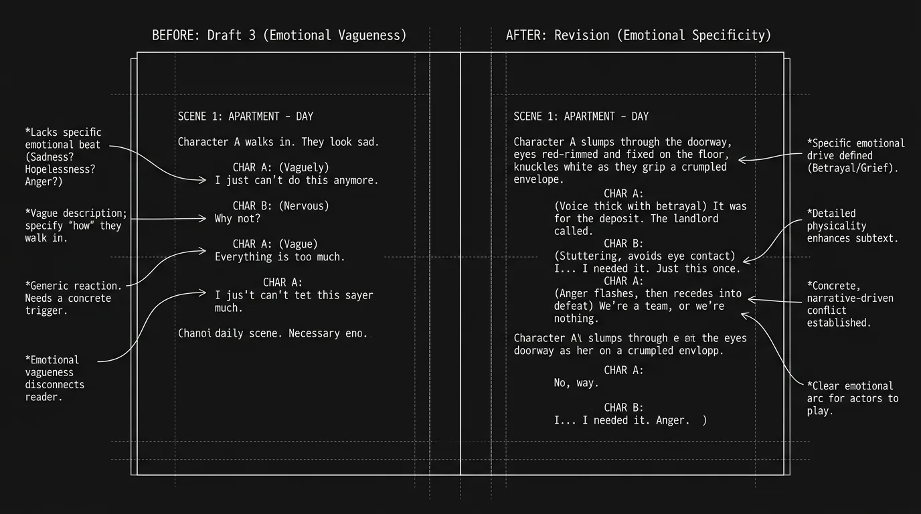Click the left page's 'SCENE 1: APARTMENT – DAY'
This screenshot has height=514, width=921.
click(x=246, y=116)
